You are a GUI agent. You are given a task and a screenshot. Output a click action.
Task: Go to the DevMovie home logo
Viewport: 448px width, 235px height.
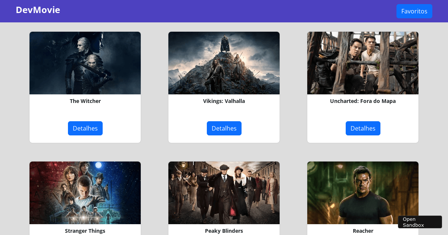pos(38,10)
